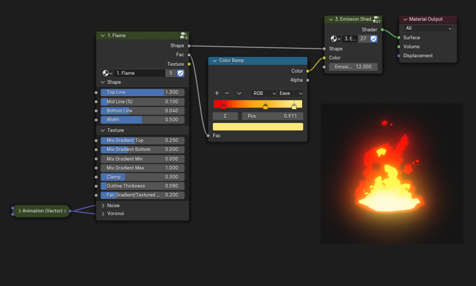Click the Clamp slider
Image resolution: width=476 pixels, height=286 pixels.
[x=142, y=177]
